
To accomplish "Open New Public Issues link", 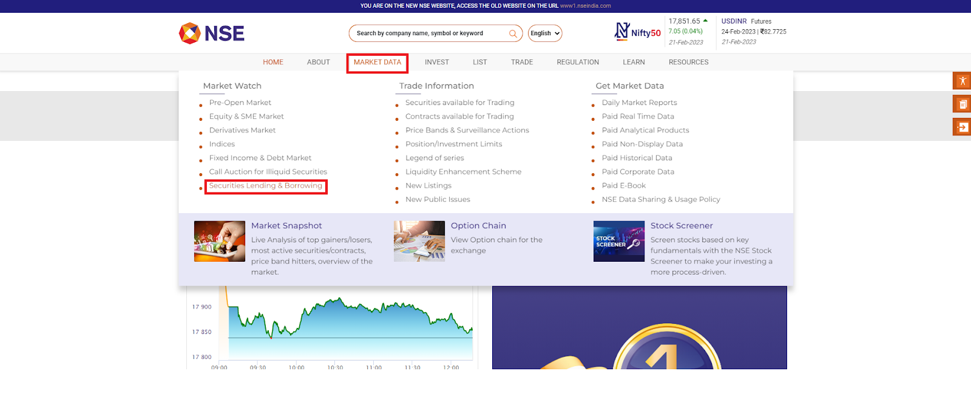I will [438, 200].
